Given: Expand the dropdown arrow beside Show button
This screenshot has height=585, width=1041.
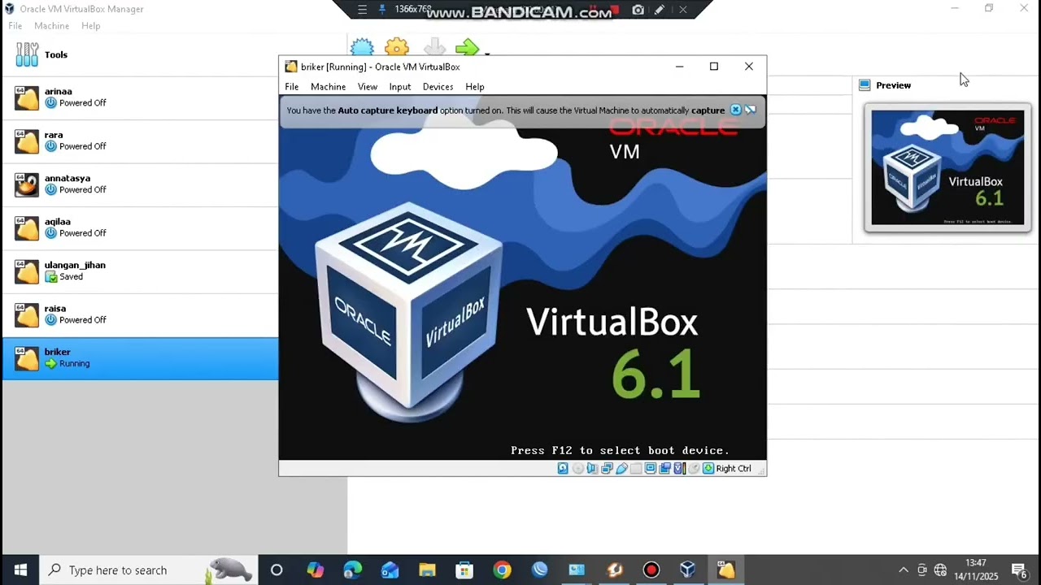Looking at the screenshot, I should (487, 54).
